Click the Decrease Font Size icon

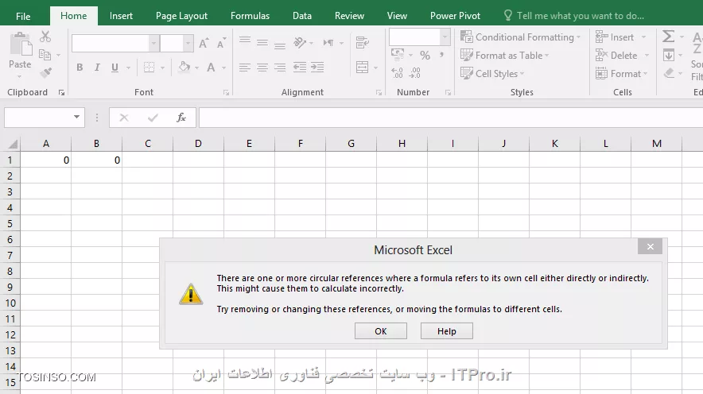pyautogui.click(x=222, y=44)
